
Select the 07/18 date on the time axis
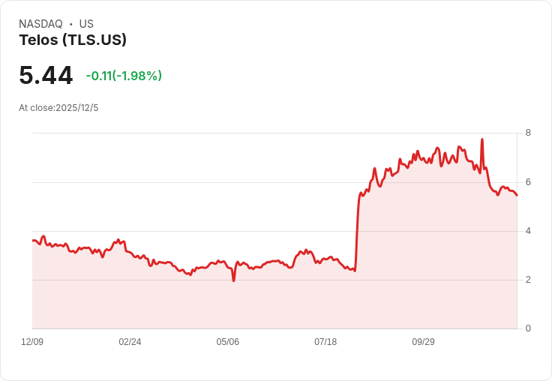pyautogui.click(x=325, y=342)
